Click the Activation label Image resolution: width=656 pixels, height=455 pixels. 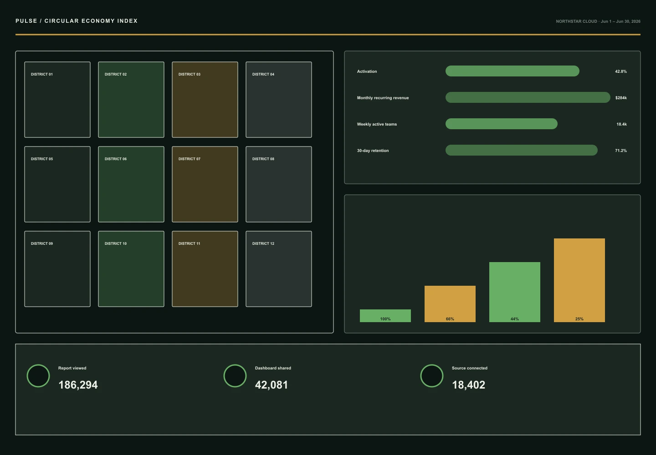[367, 71]
